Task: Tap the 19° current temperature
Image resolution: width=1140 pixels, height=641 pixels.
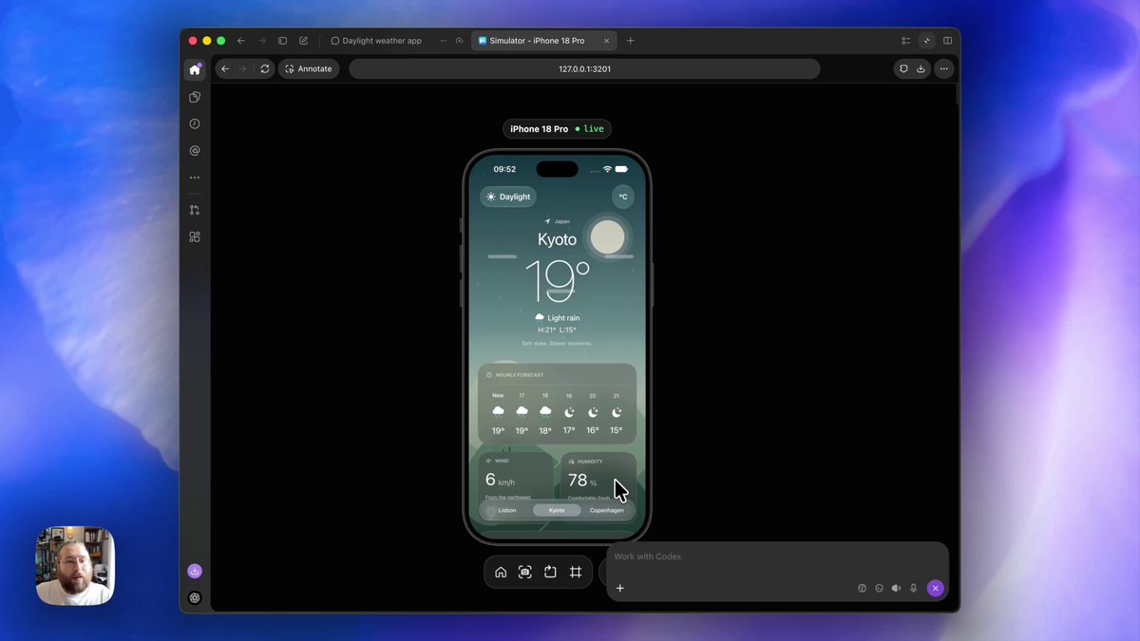Action: 558,282
